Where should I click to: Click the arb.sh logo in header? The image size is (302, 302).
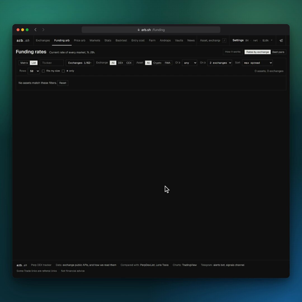tap(23, 41)
